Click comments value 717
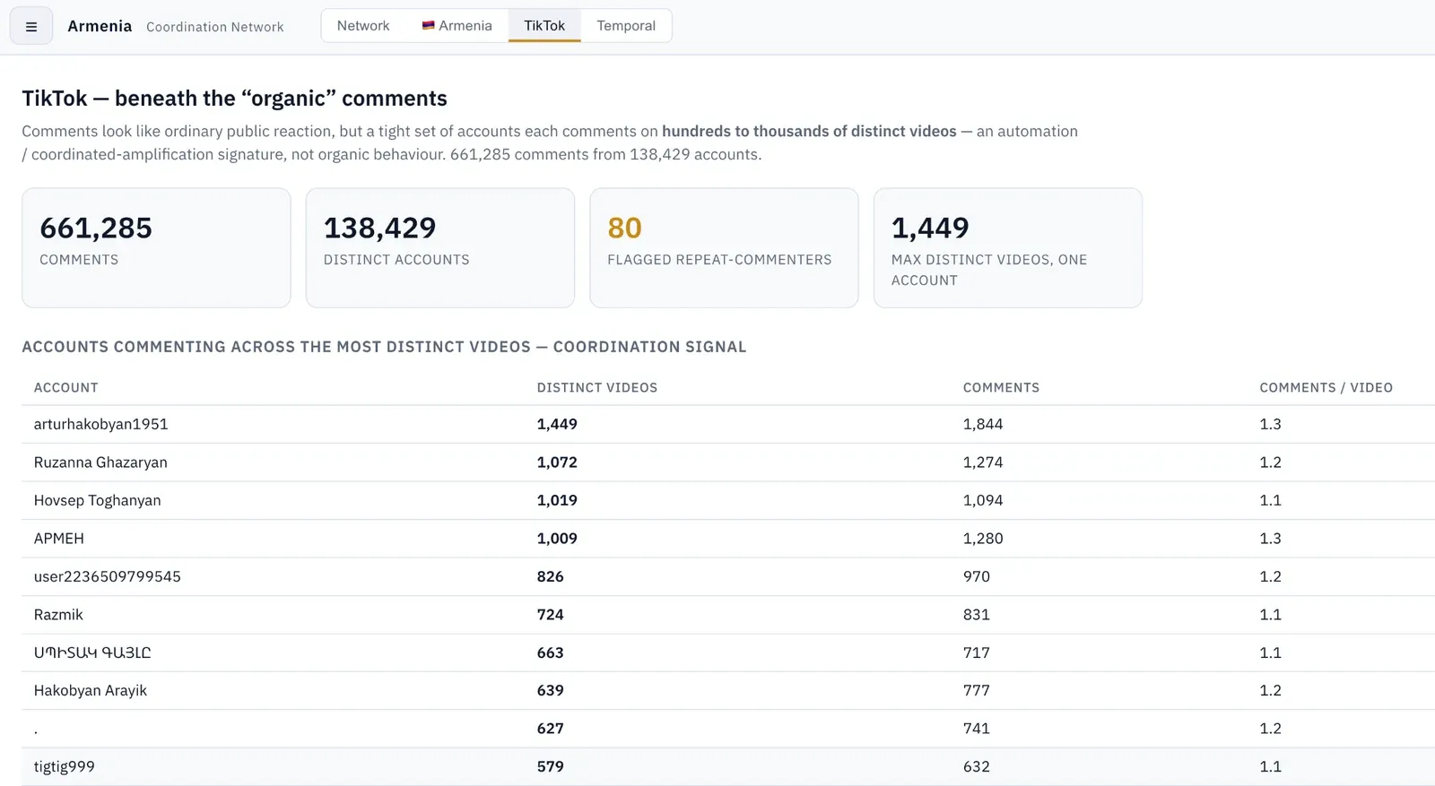1435x786 pixels. (x=977, y=652)
